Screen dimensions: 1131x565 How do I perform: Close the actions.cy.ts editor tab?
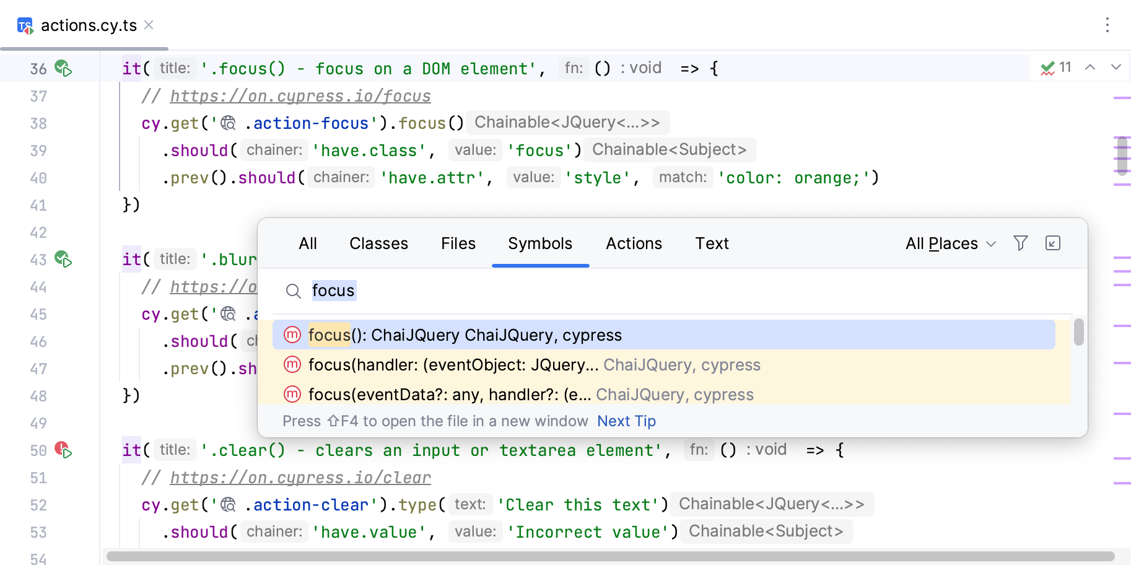click(149, 25)
